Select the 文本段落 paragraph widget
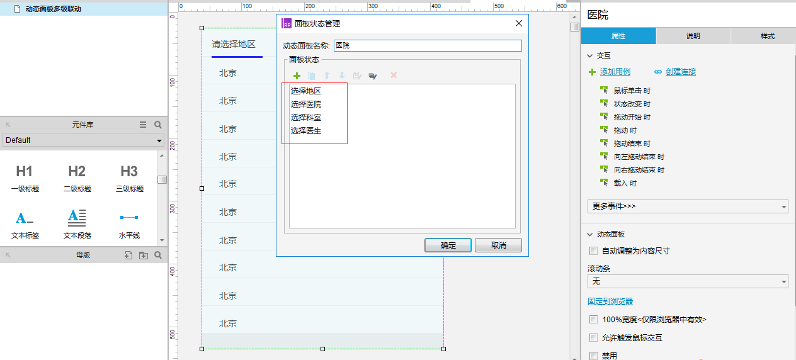Image resolution: width=796 pixels, height=360 pixels. tap(77, 225)
